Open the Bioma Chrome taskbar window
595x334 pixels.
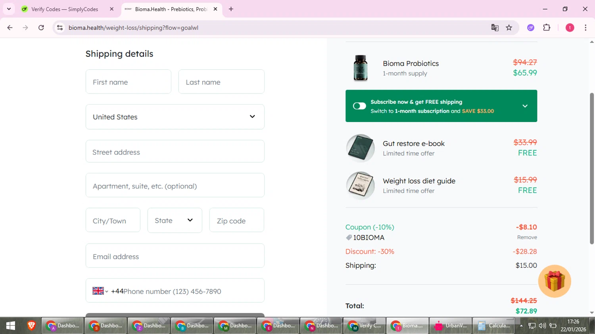click(x=407, y=326)
